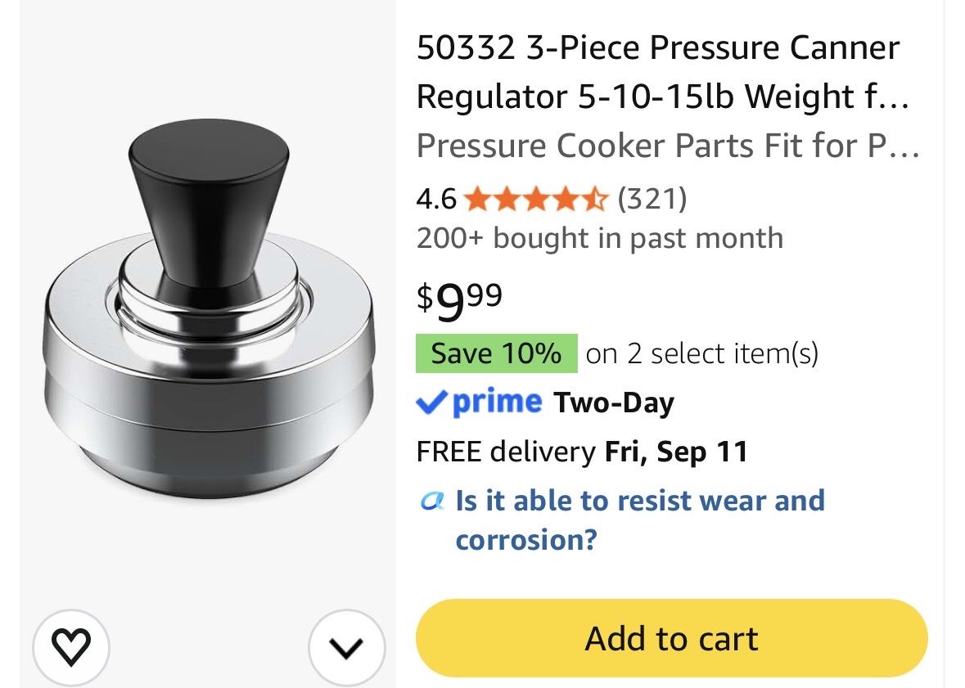Select the $9.99 price

point(460,300)
